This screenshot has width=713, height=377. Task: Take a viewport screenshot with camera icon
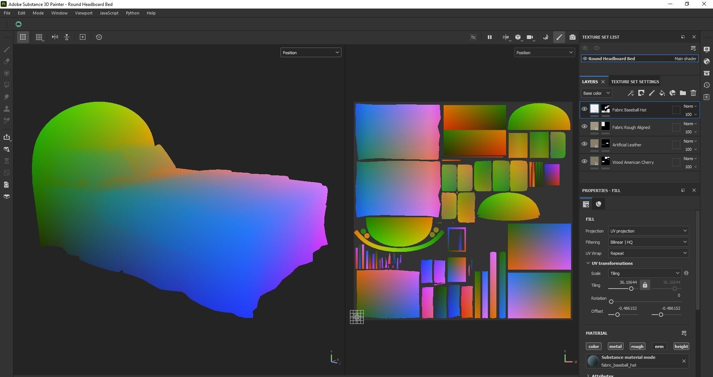click(573, 37)
